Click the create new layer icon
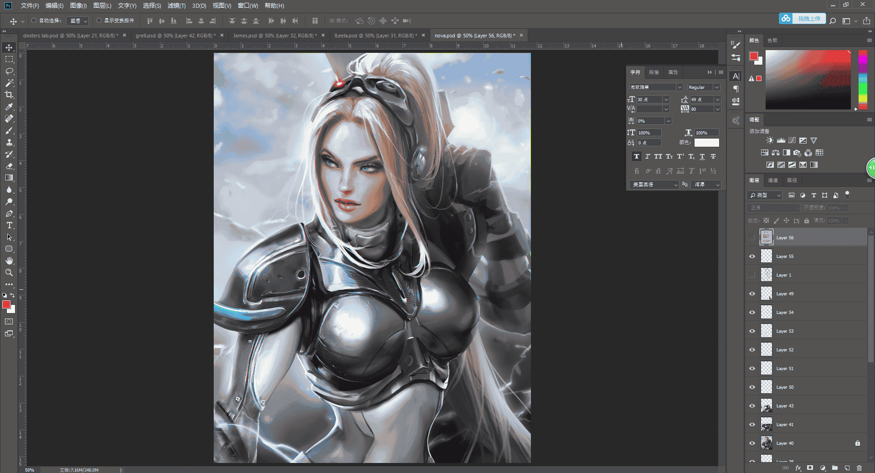This screenshot has height=473, width=875. tap(847, 468)
